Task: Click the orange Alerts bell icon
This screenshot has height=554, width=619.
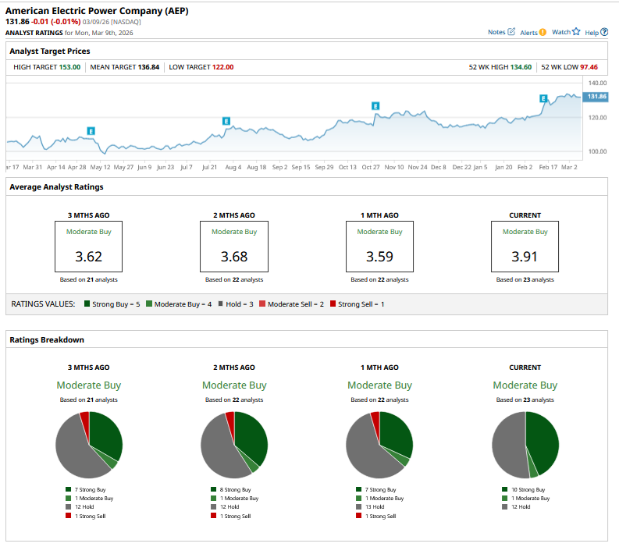Action: (x=543, y=32)
